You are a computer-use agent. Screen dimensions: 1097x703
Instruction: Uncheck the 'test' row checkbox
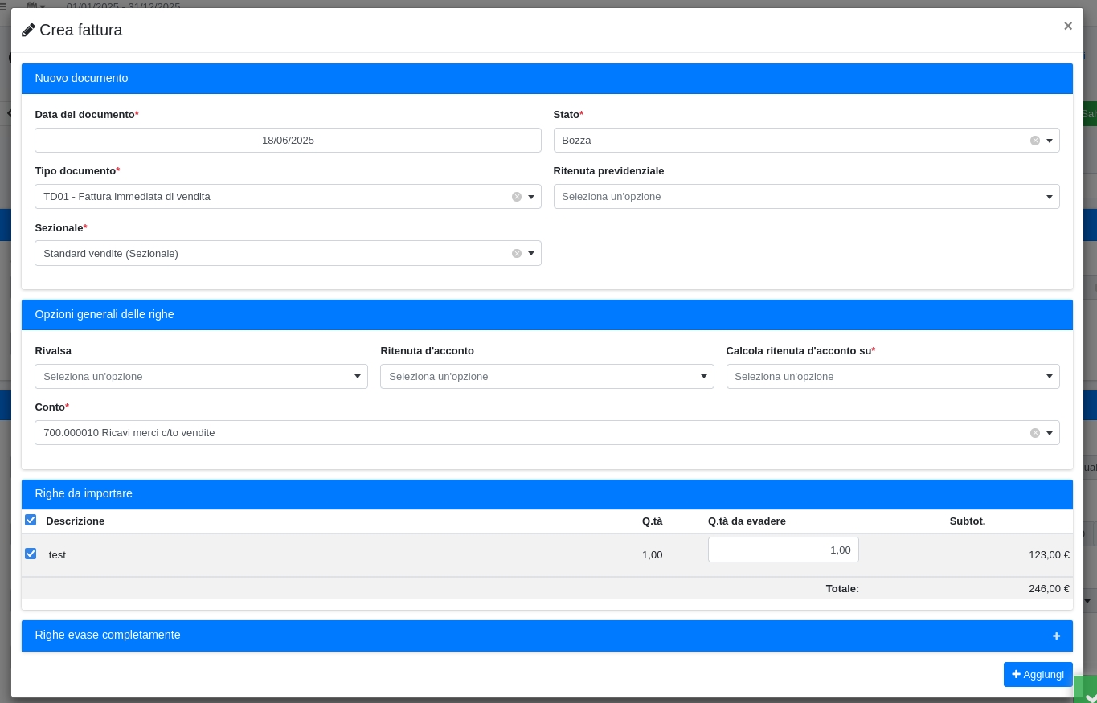[31, 554]
